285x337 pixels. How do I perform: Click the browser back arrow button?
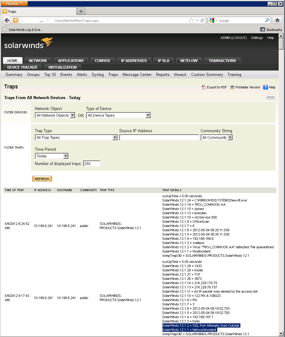pos(7,20)
